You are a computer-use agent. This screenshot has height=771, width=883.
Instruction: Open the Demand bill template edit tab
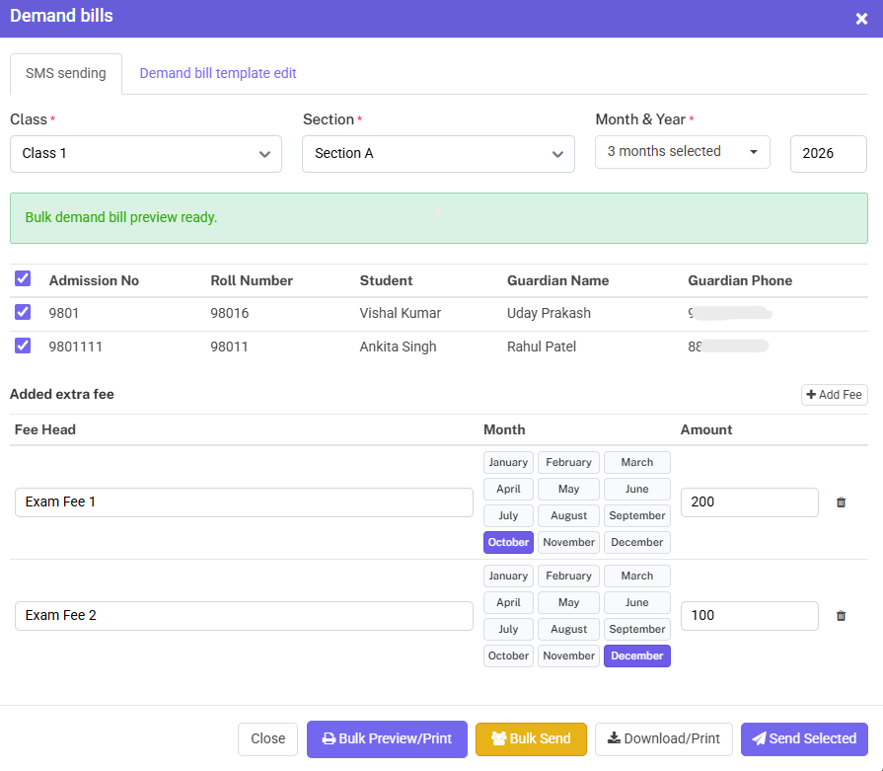point(218,74)
